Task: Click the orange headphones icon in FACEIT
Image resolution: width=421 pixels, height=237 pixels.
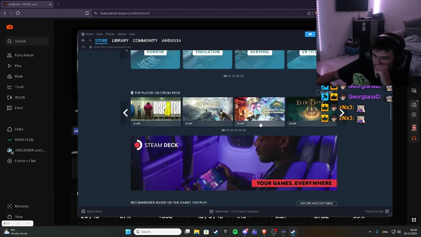Action: click(414, 138)
